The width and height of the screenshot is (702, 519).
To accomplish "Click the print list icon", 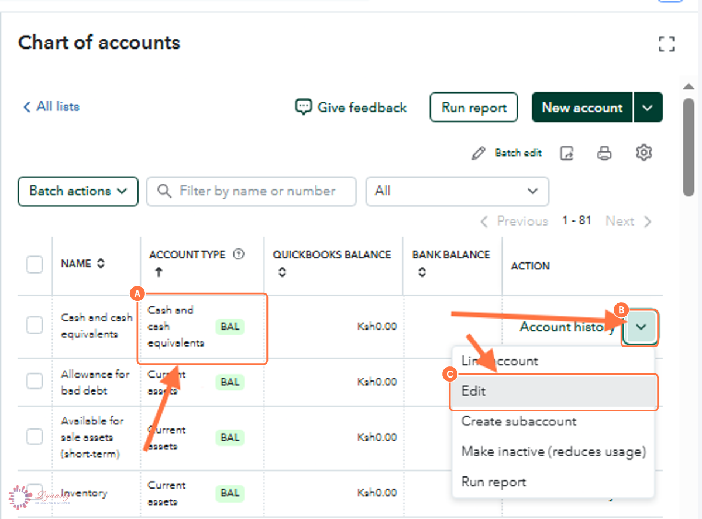I will [x=604, y=153].
